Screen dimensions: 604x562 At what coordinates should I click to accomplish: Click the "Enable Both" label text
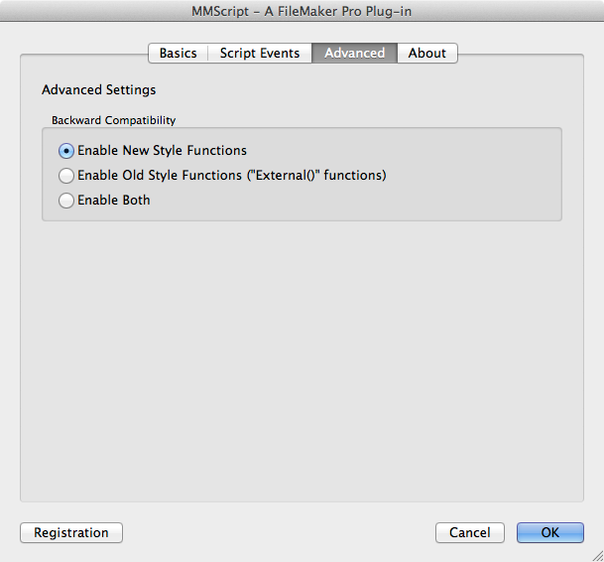[x=114, y=201]
